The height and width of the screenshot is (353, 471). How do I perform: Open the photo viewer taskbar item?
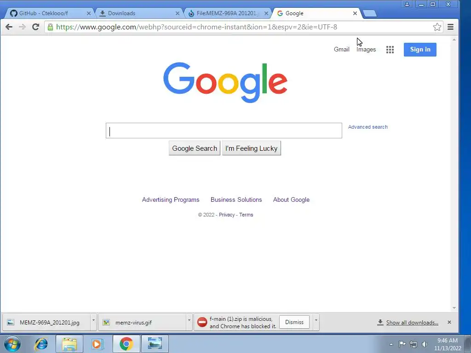pos(155,344)
